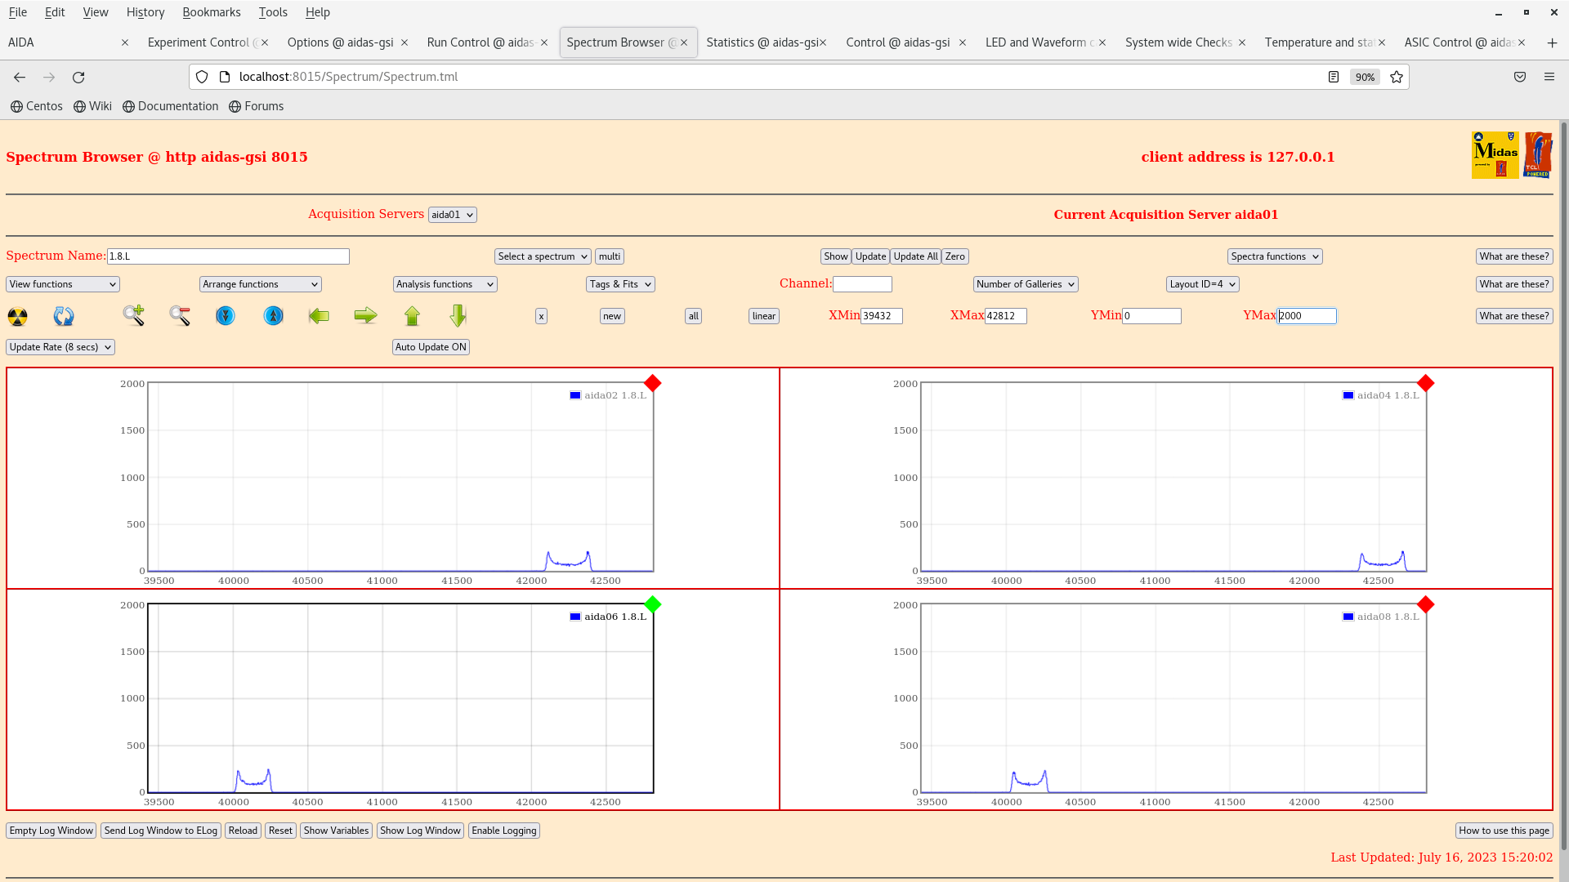Viewport: 1569px width, 882px height.
Task: Click the zoom out magnifier icon
Action: [180, 315]
